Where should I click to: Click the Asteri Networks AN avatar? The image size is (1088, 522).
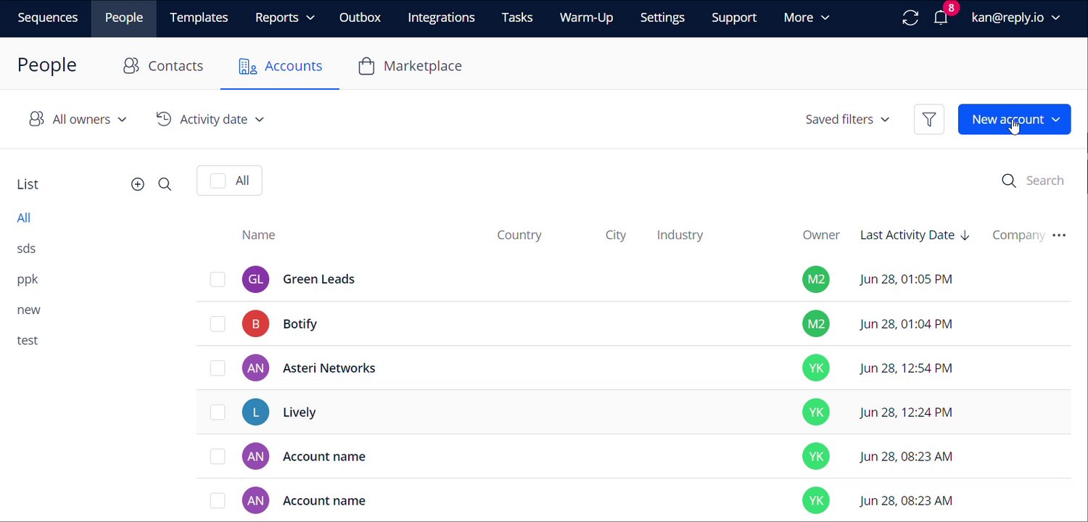[255, 368]
